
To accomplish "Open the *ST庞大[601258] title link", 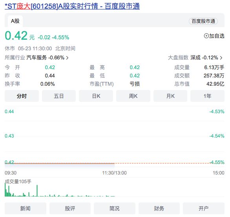I will (x=72, y=6).
